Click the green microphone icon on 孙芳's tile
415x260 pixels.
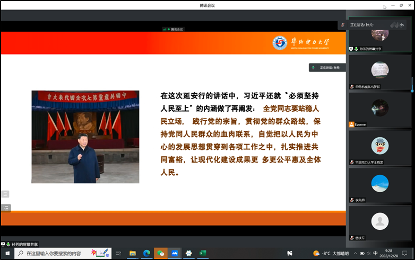(x=356, y=49)
